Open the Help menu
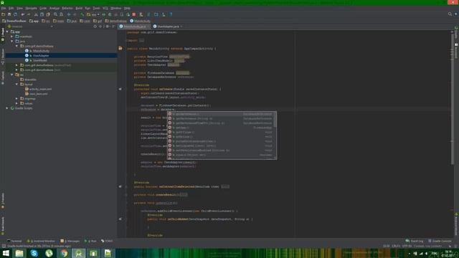This screenshot has height=258, width=459. (127, 8)
